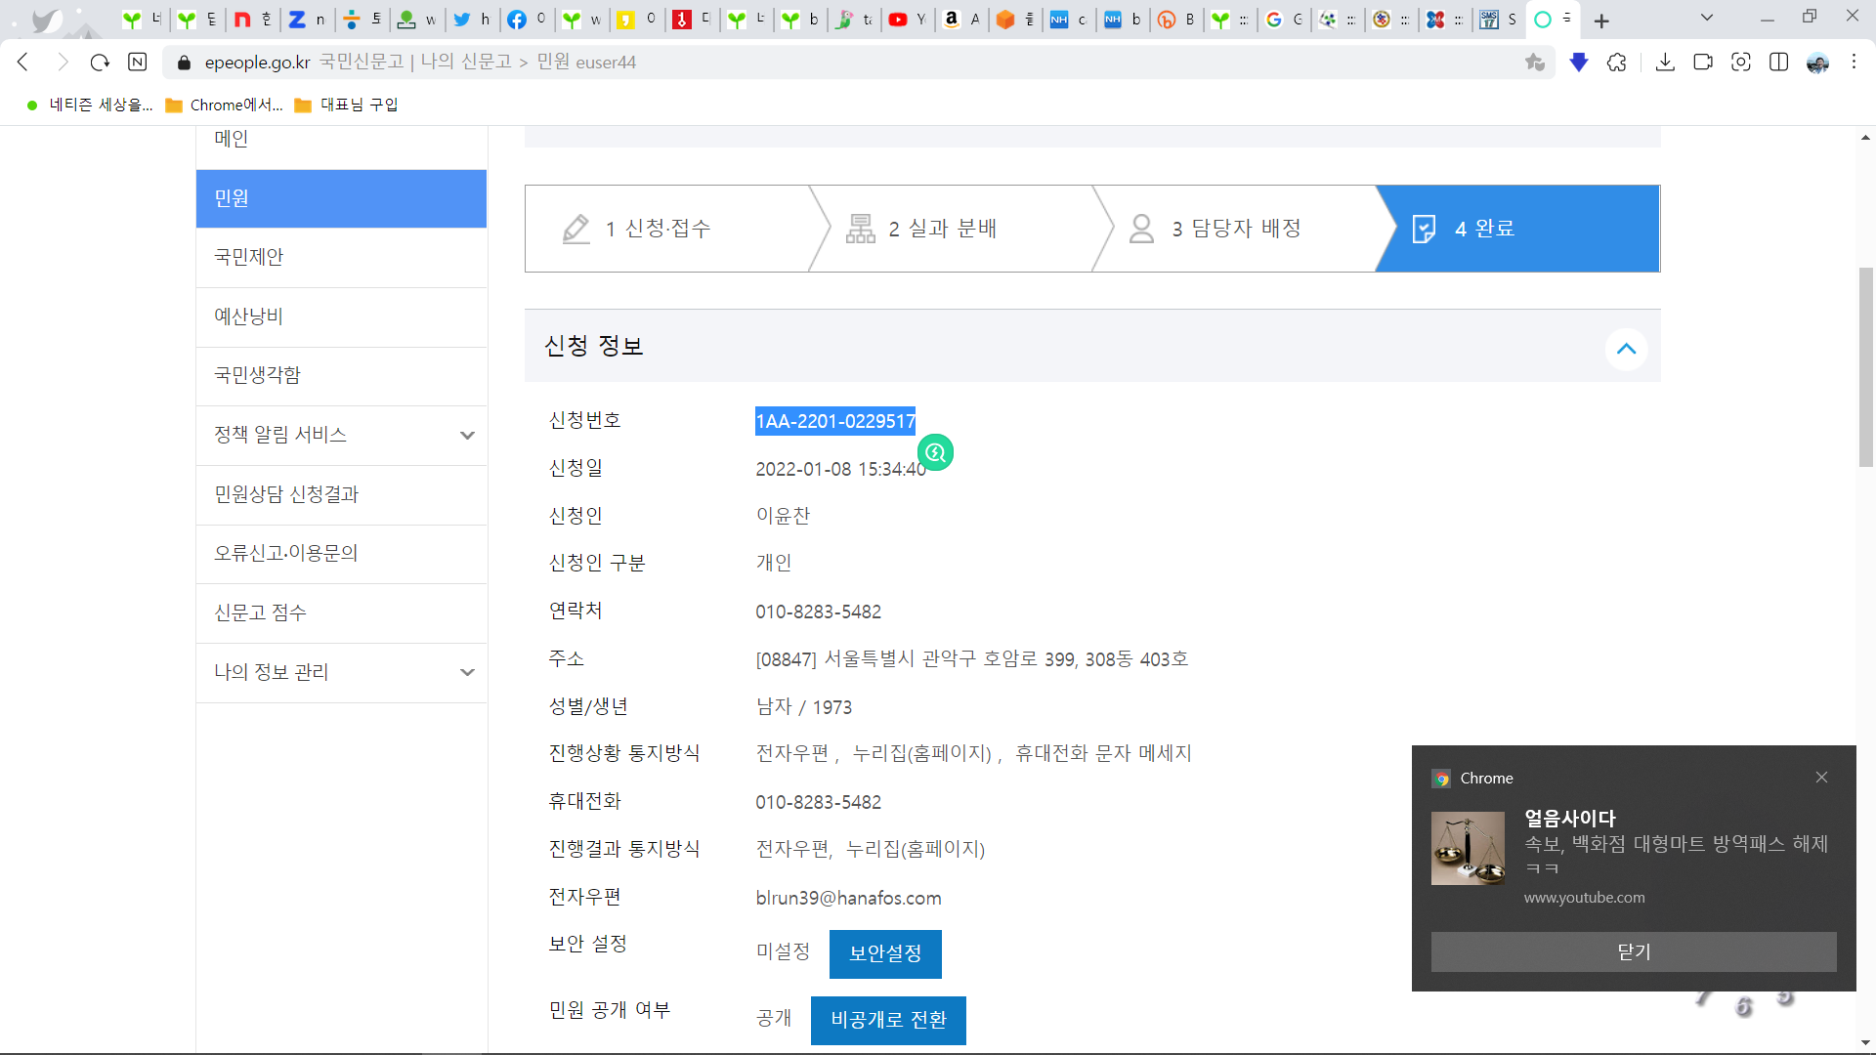Open a new browser tab
1876x1055 pixels.
(x=1601, y=21)
